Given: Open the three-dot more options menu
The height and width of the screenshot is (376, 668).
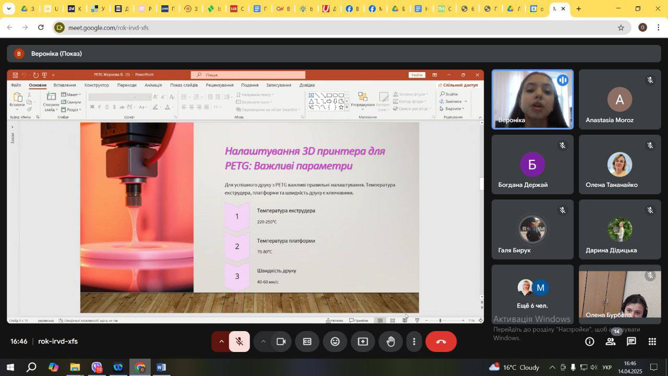Looking at the screenshot, I should pyautogui.click(x=414, y=342).
